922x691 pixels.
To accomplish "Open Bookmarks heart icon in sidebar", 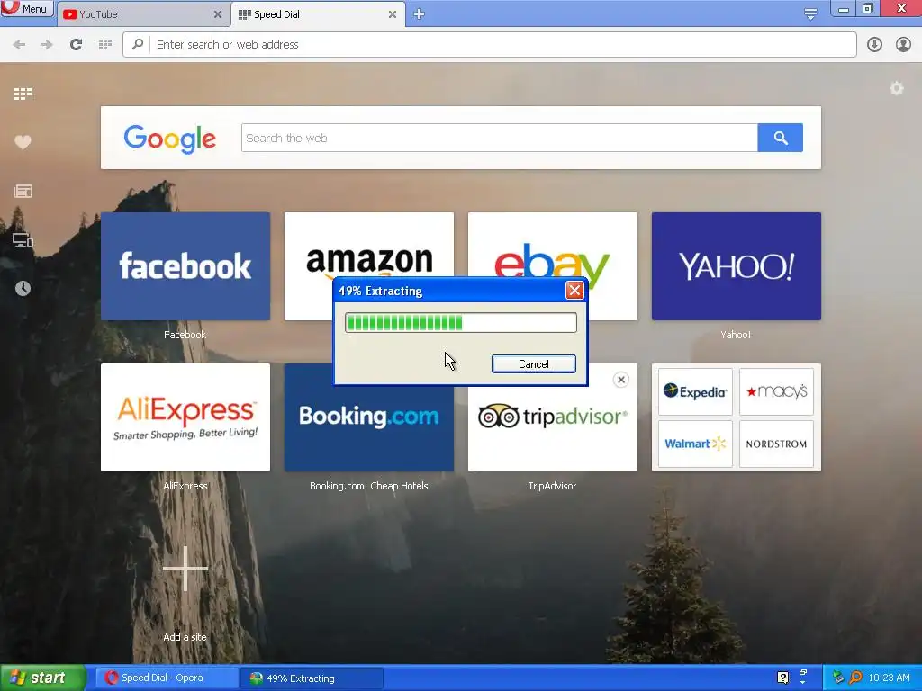I will point(23,142).
